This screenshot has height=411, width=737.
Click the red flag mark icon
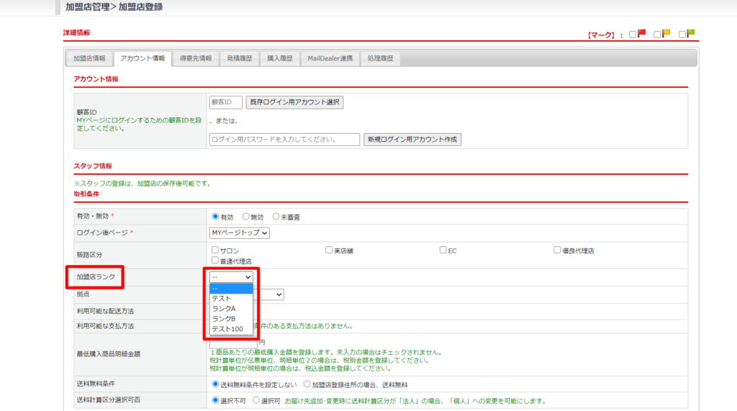coord(641,33)
